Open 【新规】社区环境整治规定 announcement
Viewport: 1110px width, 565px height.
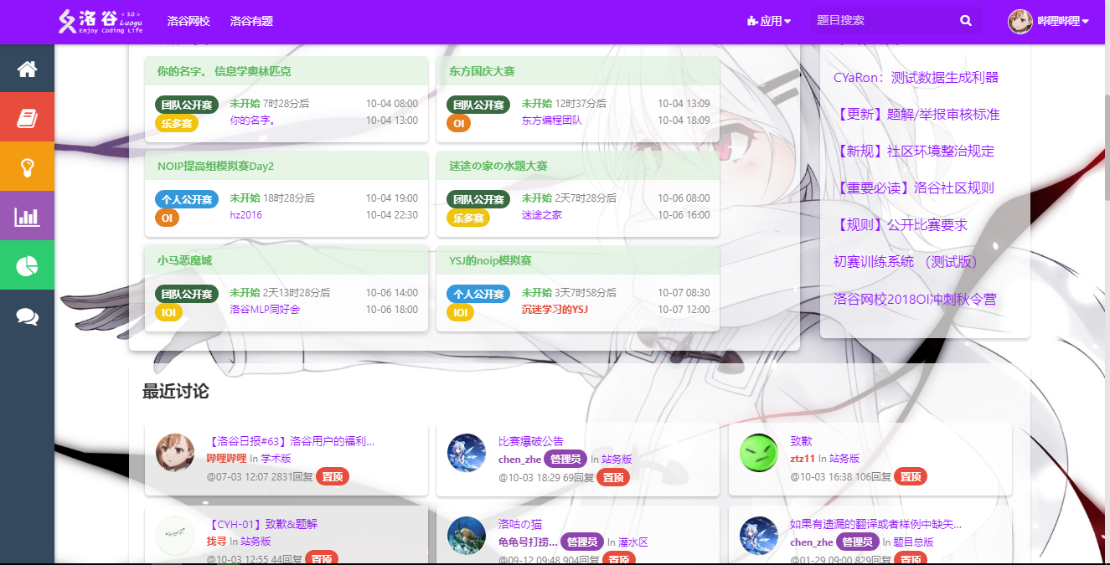point(914,152)
